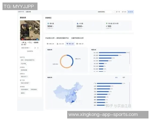This screenshot has width=151, height=121.
Task: Click the age distribution chart scrollbar
Action: (x=130, y=58)
